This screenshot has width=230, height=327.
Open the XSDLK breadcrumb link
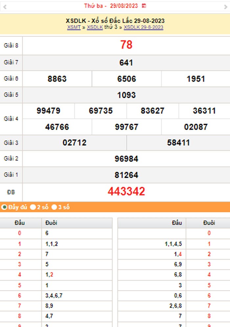click(95, 27)
